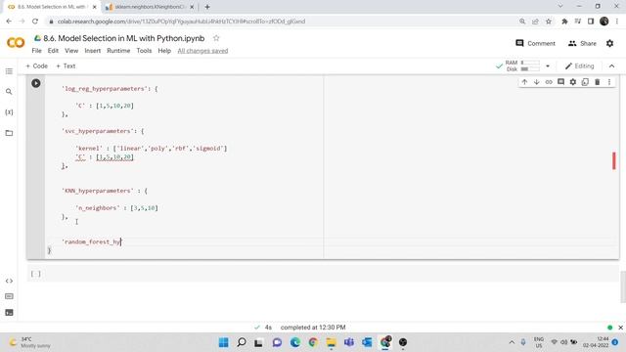Click the Comment button
The image size is (626, 352).
[x=535, y=43]
